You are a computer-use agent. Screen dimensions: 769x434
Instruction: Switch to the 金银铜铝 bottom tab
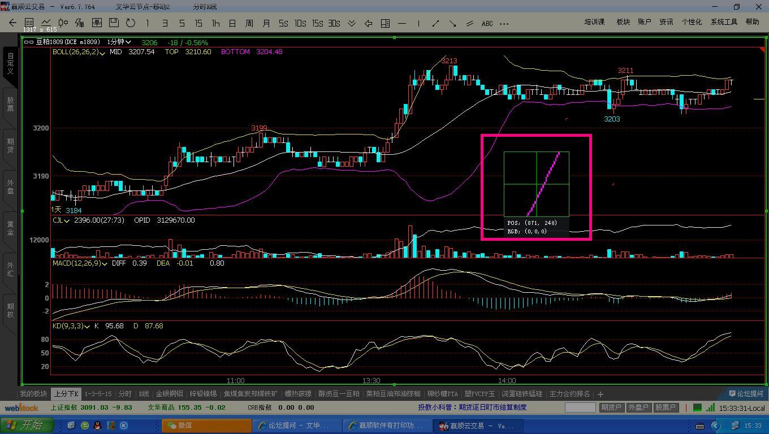tap(169, 394)
